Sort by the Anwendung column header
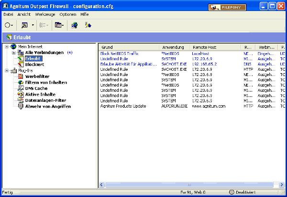287x197 pixels. (174, 47)
